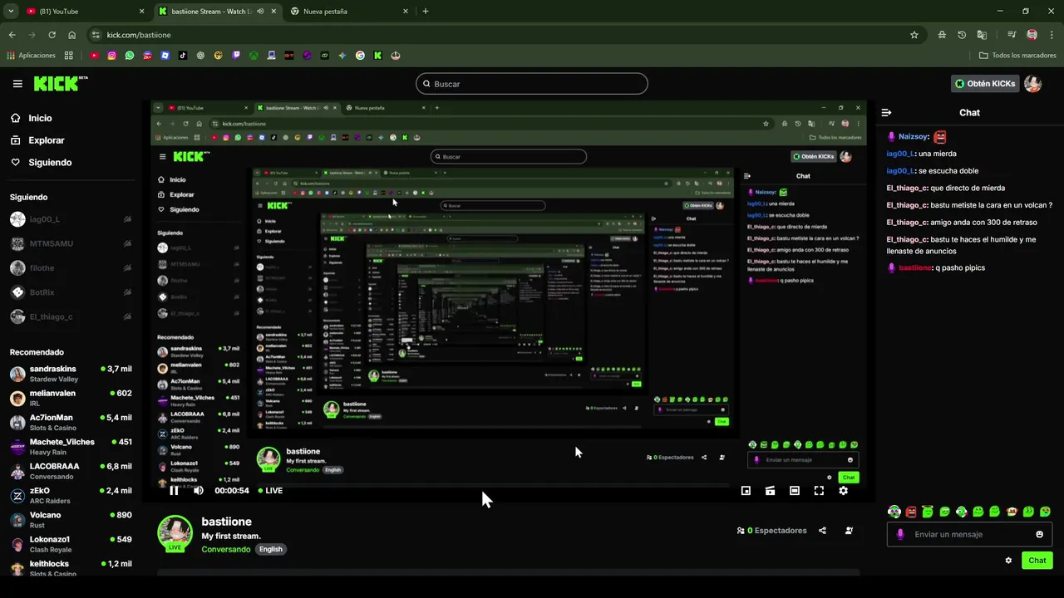Toggle theater mode
Viewport: 1064px width, 598px height.
coord(795,491)
